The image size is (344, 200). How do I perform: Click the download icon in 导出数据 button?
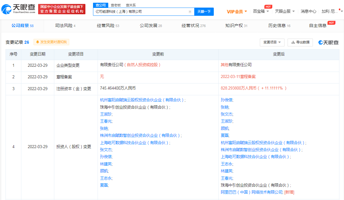coord(293,42)
